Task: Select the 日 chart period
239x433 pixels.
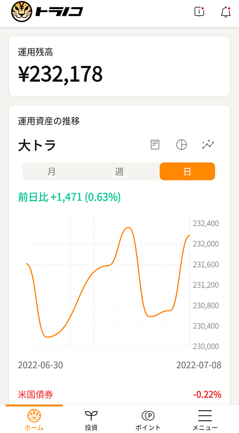Action: [x=187, y=171]
